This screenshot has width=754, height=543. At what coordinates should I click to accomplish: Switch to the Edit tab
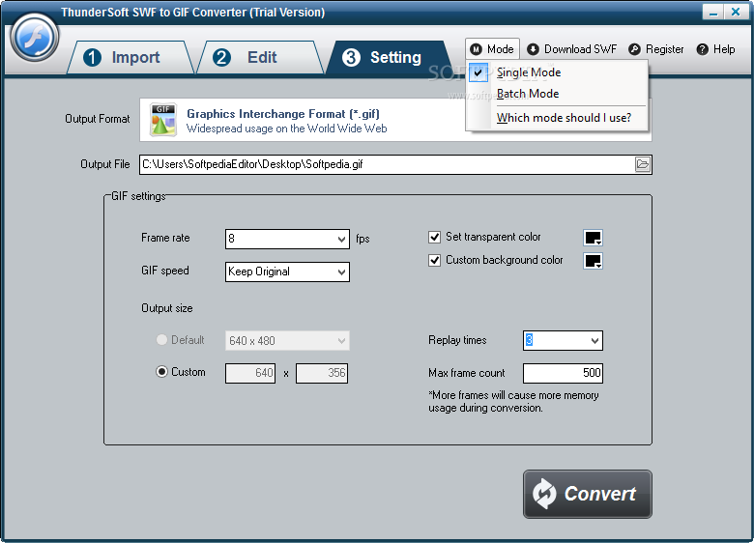[260, 57]
